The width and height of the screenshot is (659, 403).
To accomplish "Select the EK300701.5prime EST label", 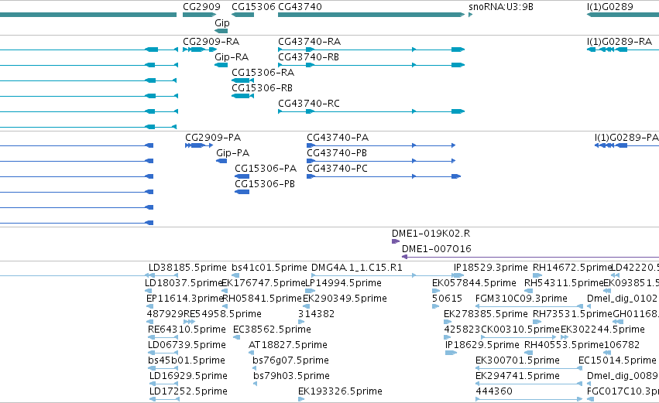I will pyautogui.click(x=517, y=361).
